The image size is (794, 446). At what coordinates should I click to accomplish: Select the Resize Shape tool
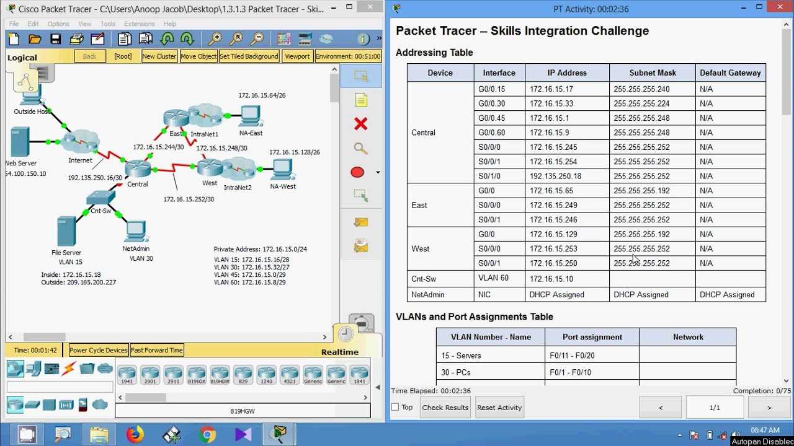[360, 196]
